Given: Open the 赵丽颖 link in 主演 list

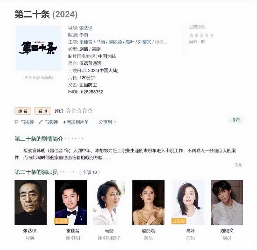Looking at the screenshot, I should (x=115, y=42).
